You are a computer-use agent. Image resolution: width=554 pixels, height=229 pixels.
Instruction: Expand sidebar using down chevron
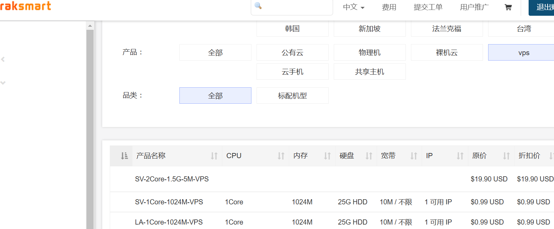click(3, 83)
